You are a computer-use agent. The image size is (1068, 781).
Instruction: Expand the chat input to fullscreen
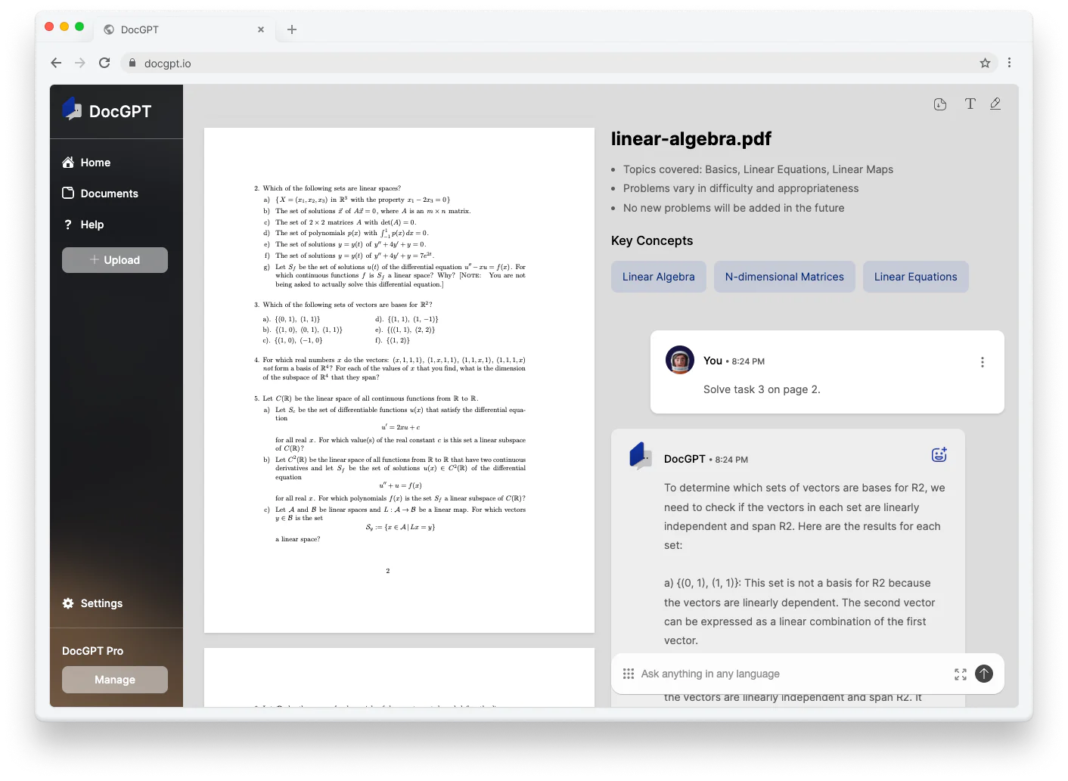coord(960,674)
